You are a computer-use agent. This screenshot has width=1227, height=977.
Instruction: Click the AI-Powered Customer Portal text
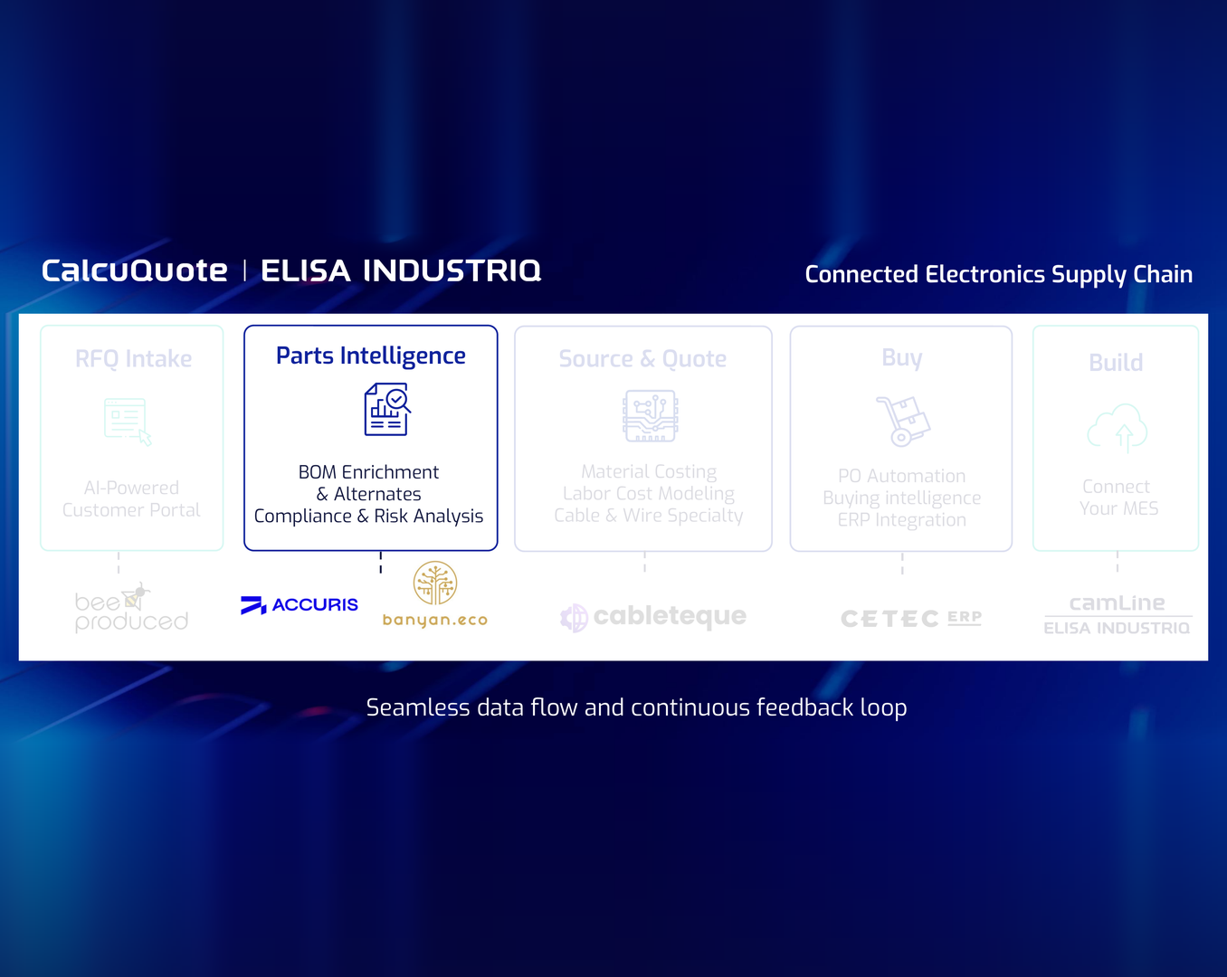pyautogui.click(x=131, y=499)
